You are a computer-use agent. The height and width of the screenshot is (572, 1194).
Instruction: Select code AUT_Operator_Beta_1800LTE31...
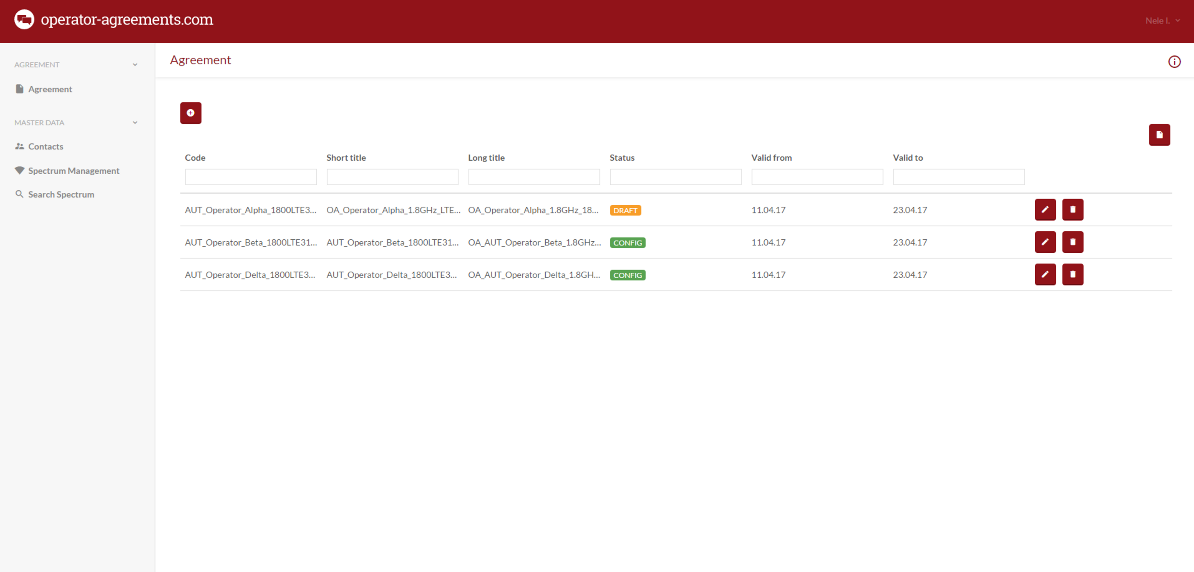coord(251,242)
